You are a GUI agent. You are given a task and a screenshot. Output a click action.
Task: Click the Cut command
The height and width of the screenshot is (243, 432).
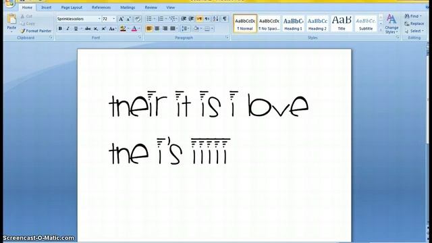click(x=26, y=16)
